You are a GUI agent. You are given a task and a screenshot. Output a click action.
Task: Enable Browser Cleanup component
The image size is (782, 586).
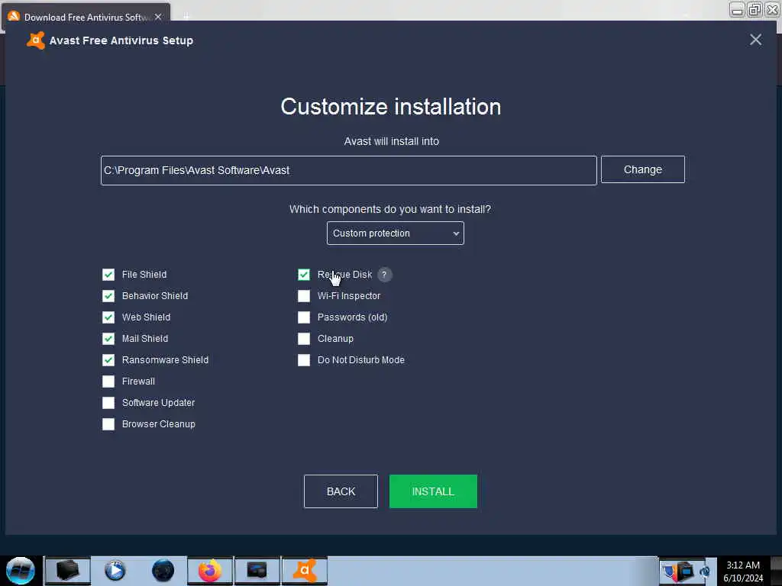click(108, 424)
